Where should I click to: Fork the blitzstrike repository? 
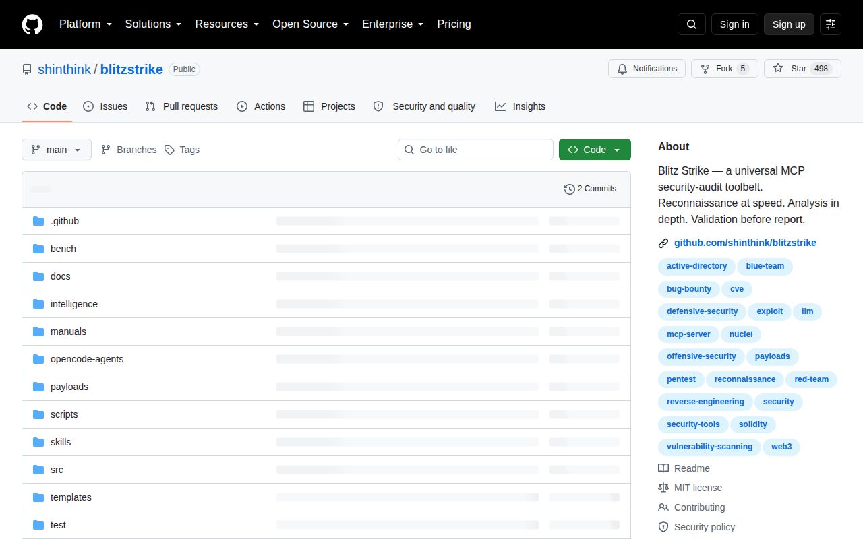pyautogui.click(x=725, y=69)
